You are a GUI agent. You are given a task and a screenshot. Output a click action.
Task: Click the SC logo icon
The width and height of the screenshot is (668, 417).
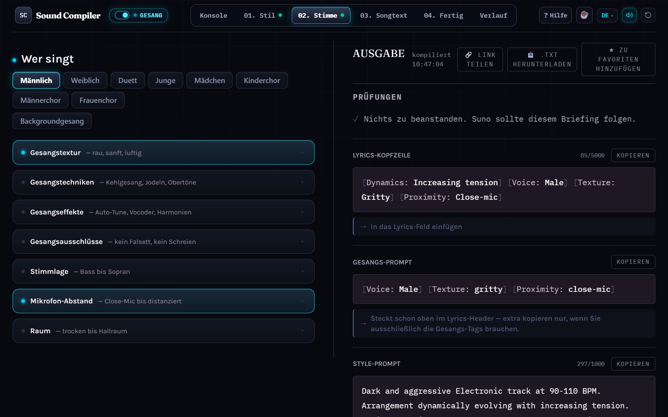(23, 15)
